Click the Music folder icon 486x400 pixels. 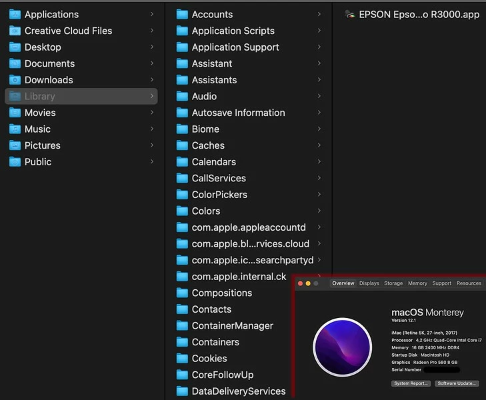[x=15, y=129]
